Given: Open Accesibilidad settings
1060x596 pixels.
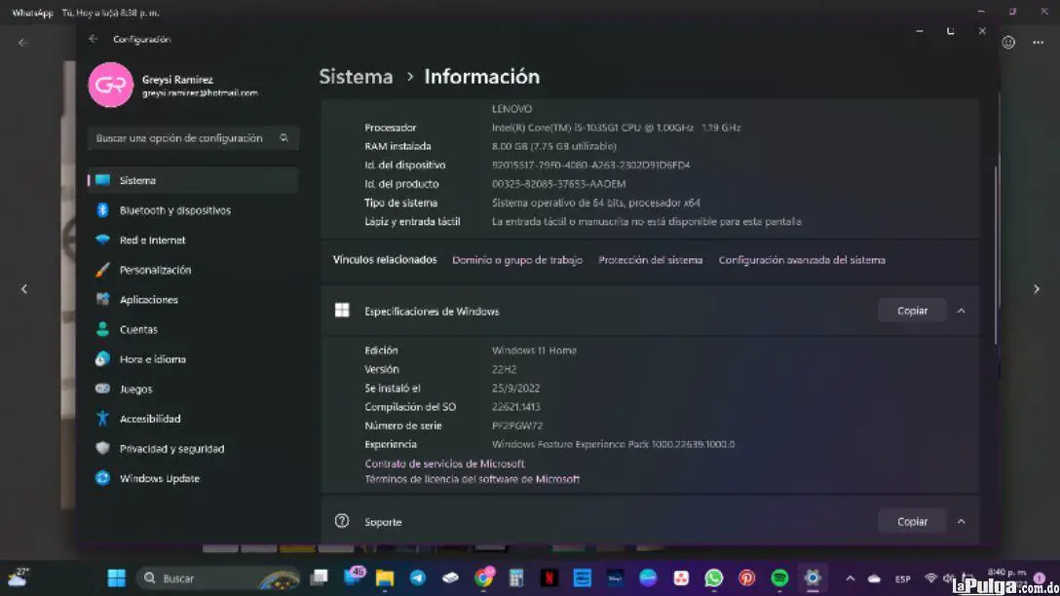Looking at the screenshot, I should [193, 419].
